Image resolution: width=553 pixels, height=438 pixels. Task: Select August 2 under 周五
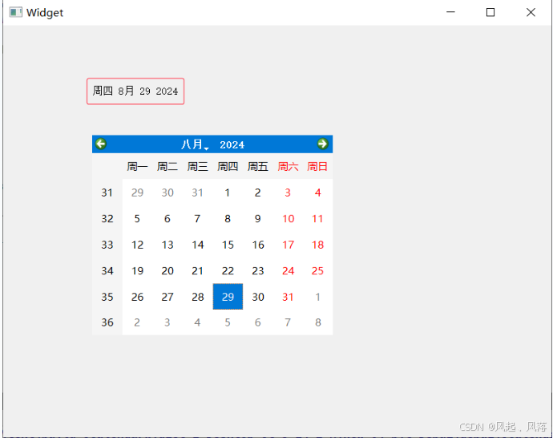coord(258,193)
